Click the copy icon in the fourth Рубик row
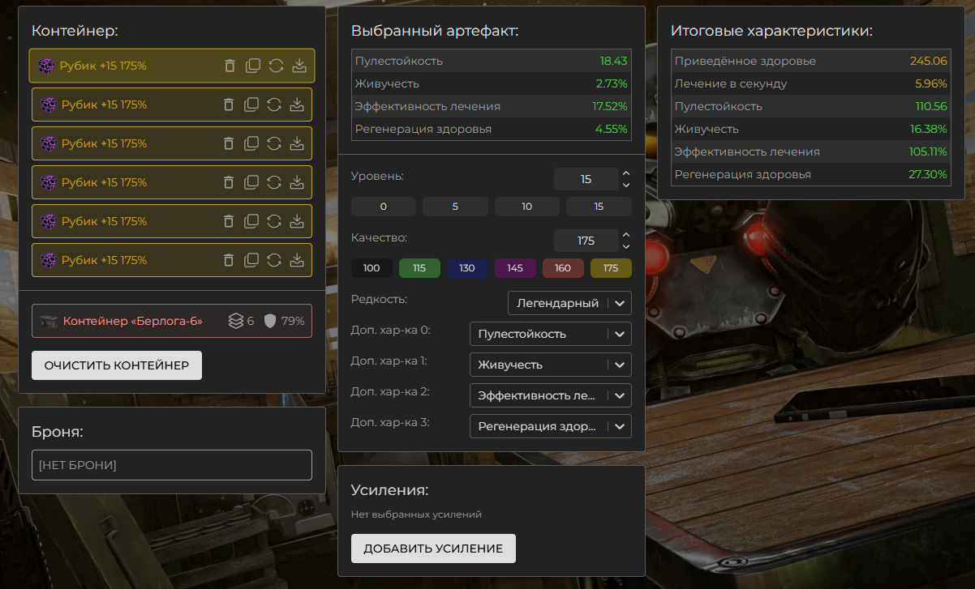This screenshot has height=589, width=975. (x=252, y=182)
